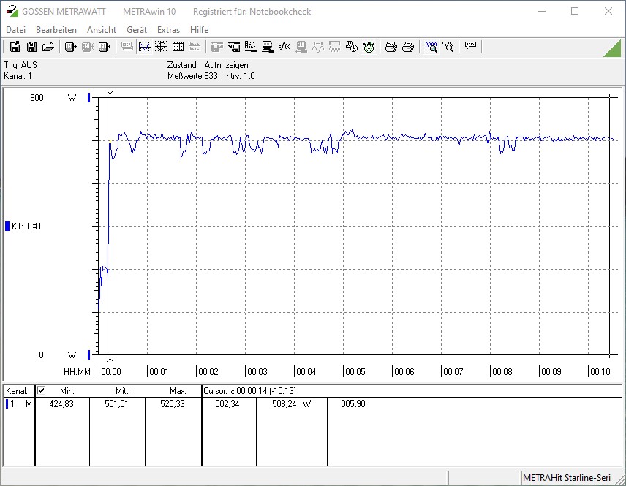Screen dimensions: 626x486
Task: Click the blue Y-axis range marker at 600 W
Action: tap(89, 98)
